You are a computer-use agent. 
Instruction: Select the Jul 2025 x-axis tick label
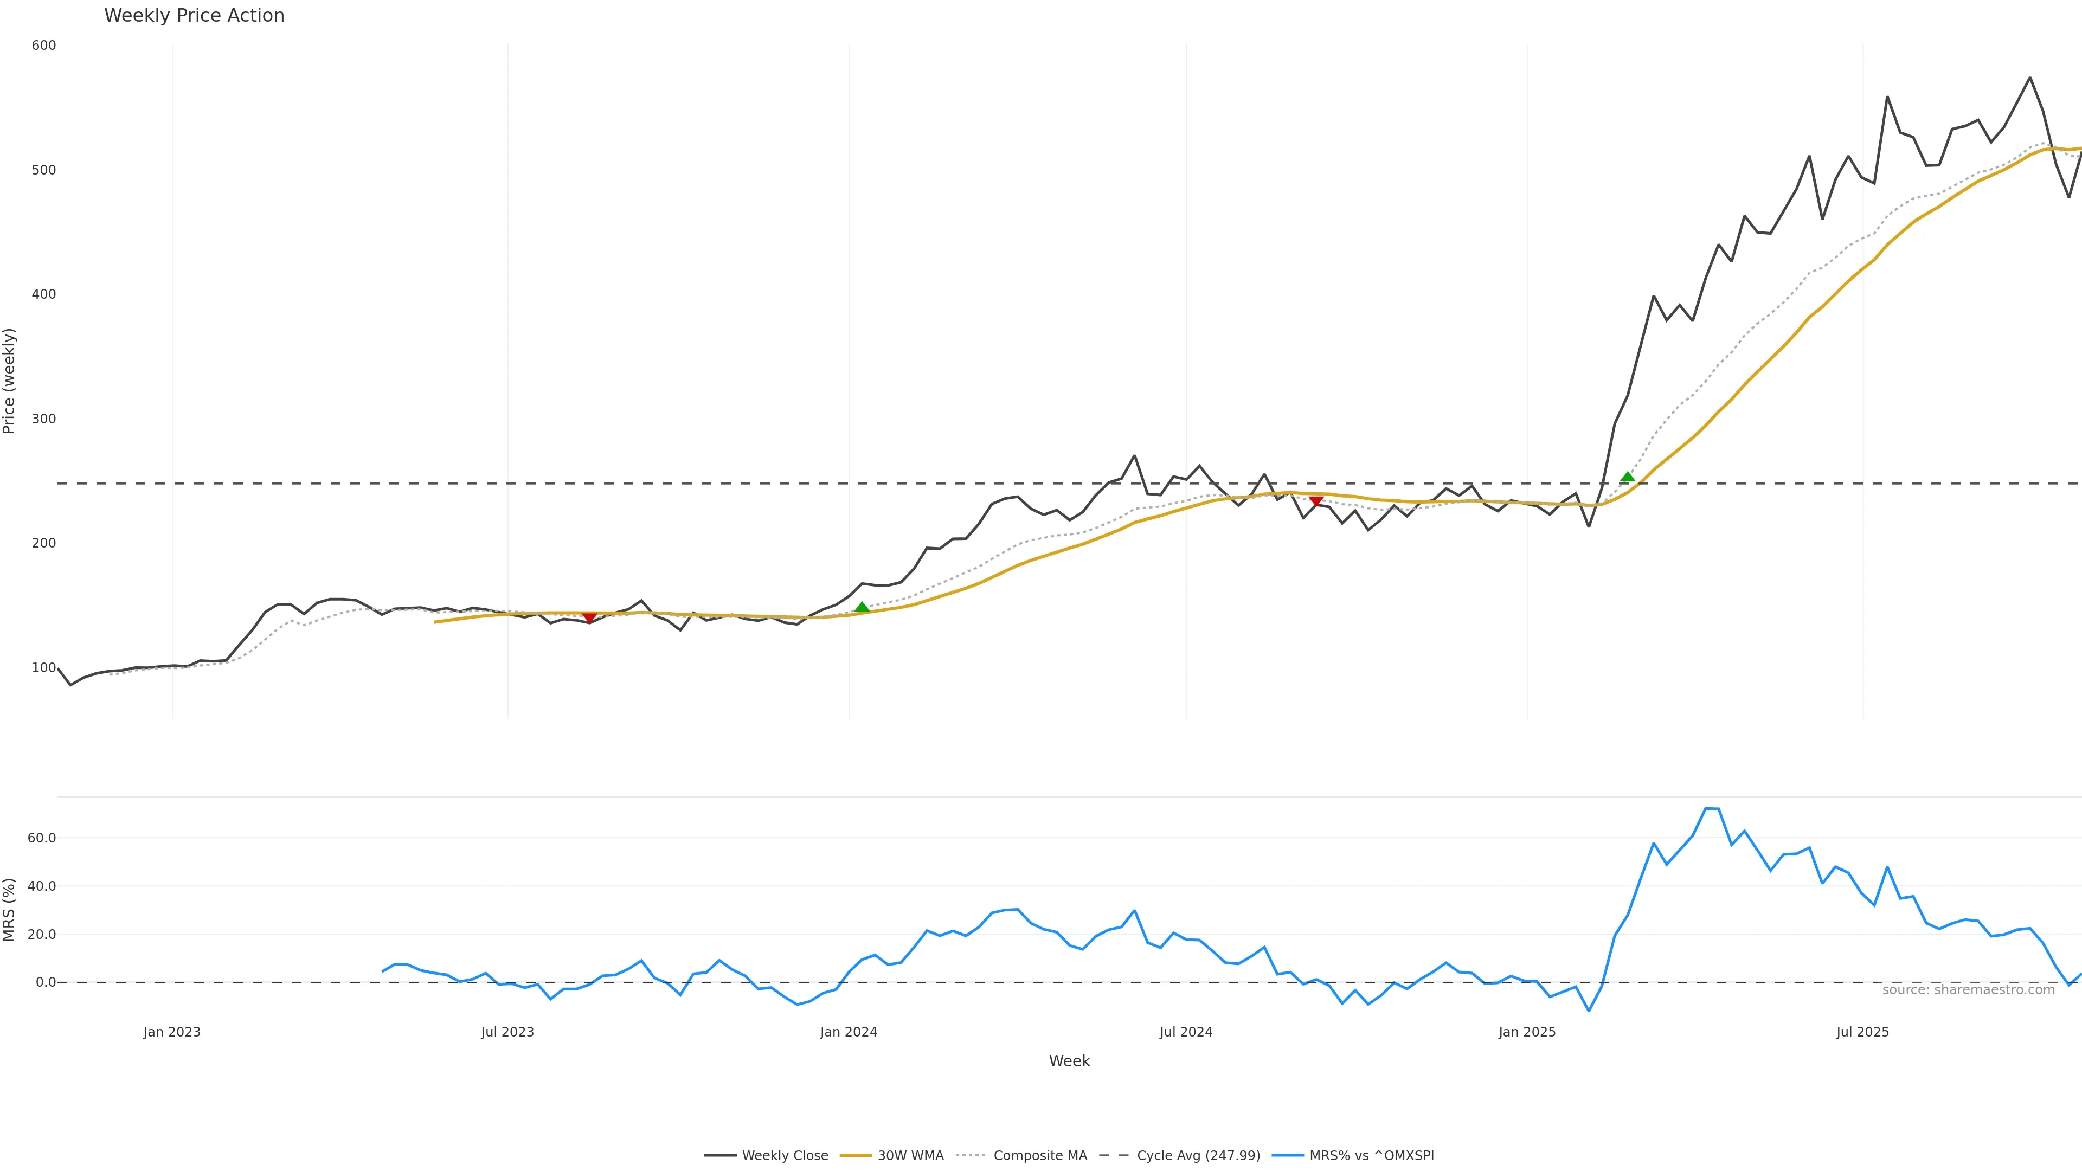tap(1862, 1032)
